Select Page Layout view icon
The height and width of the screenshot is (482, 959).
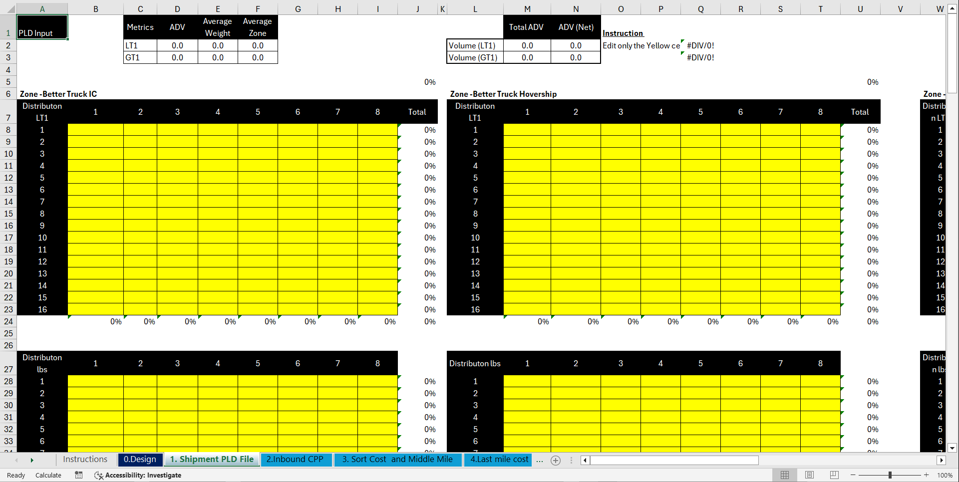coord(809,475)
